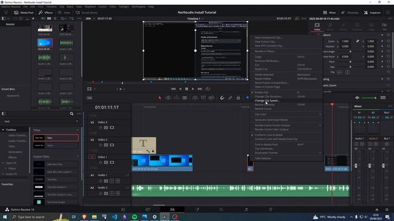Click the Overwrite clip icon in timeline toolbar
This screenshot has height=221, width=394.
tap(203, 98)
